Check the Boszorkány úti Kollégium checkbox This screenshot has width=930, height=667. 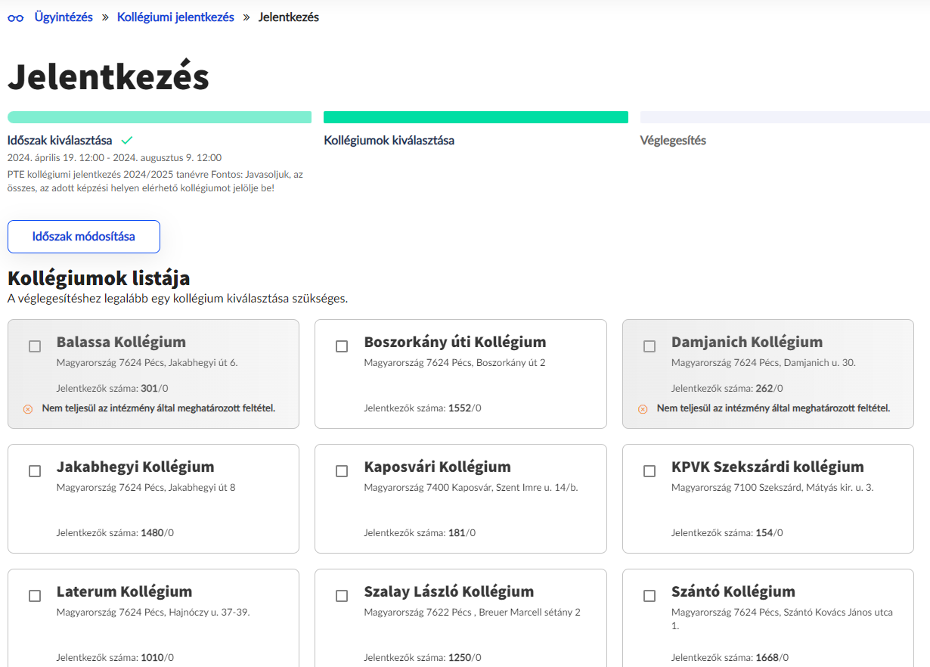tap(342, 346)
